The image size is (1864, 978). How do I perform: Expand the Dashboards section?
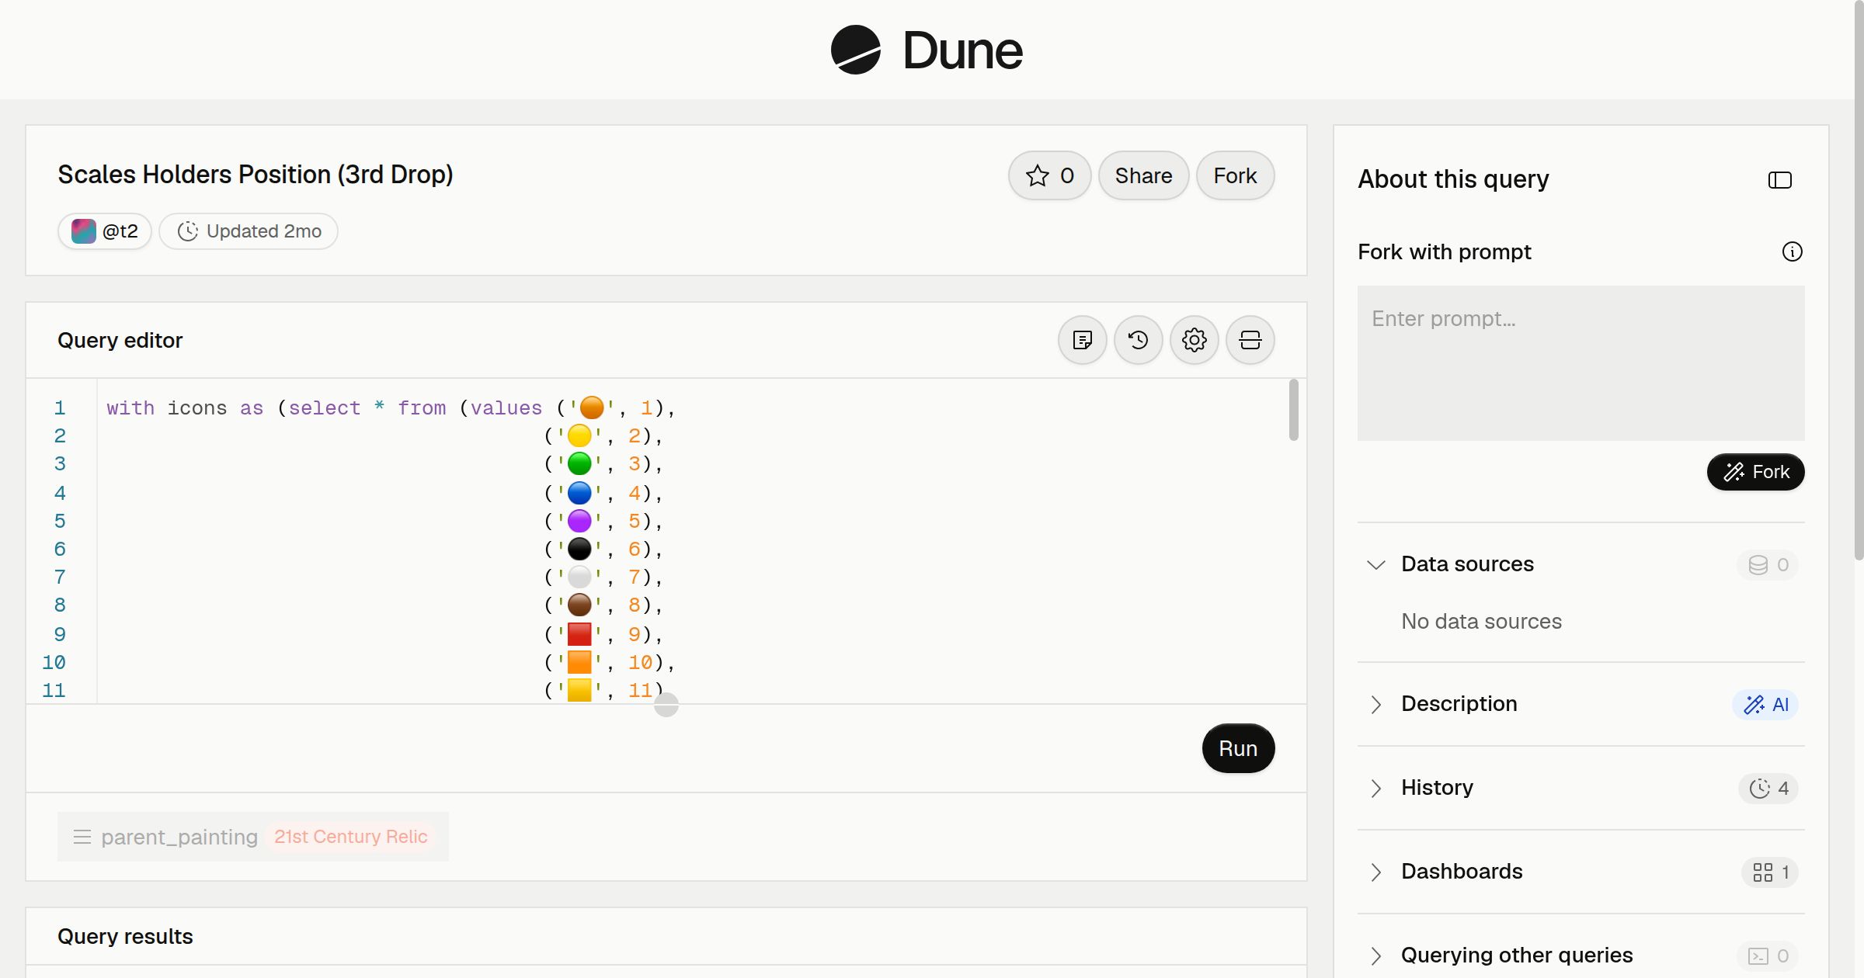[x=1376, y=872]
